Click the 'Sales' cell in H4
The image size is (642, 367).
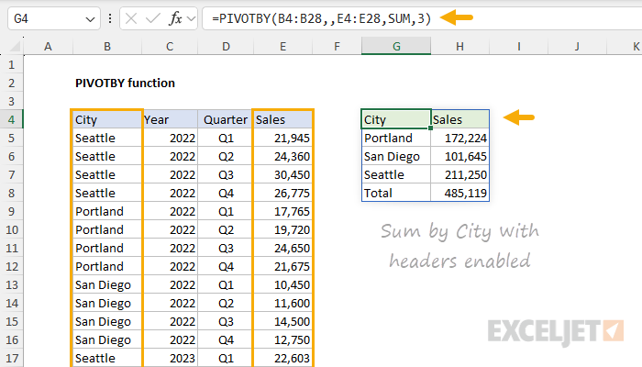[x=459, y=119]
